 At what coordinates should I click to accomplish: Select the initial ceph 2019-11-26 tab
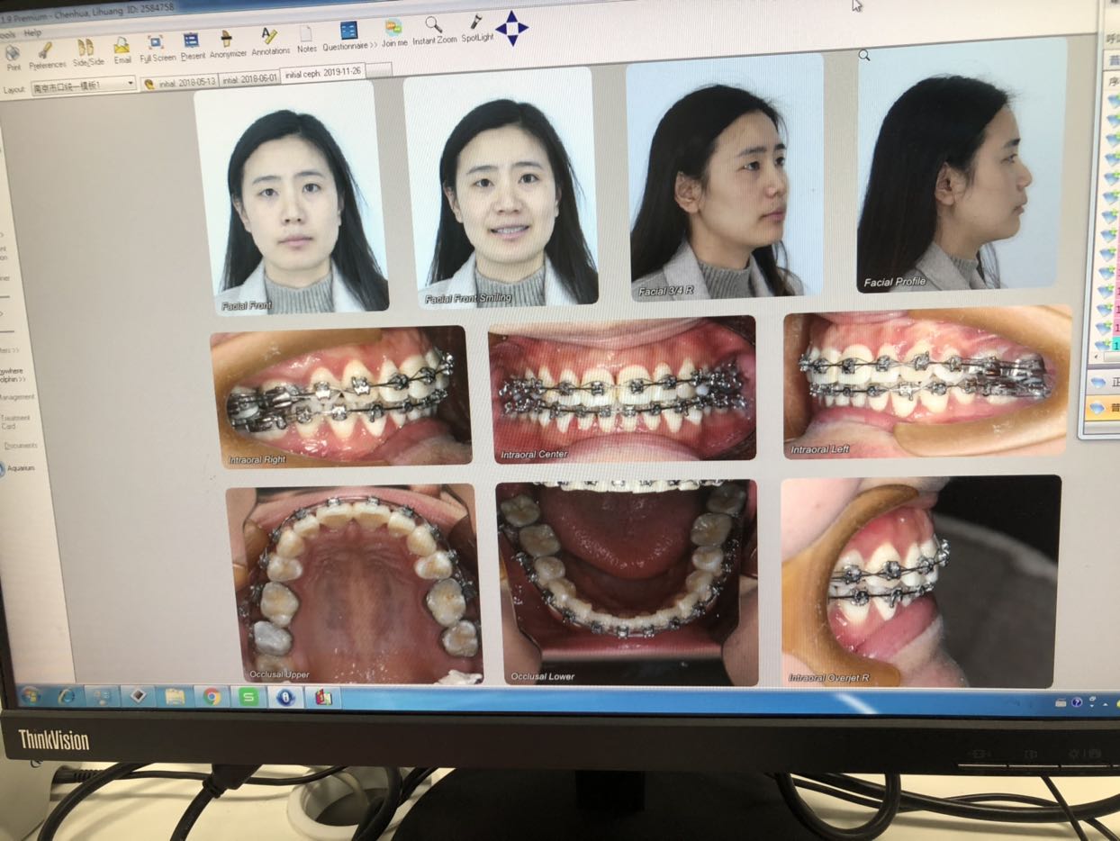(322, 72)
